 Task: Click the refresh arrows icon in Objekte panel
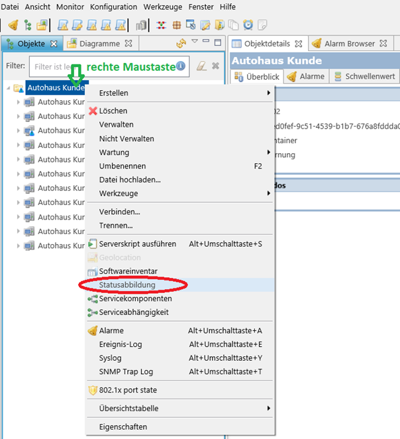(x=180, y=44)
